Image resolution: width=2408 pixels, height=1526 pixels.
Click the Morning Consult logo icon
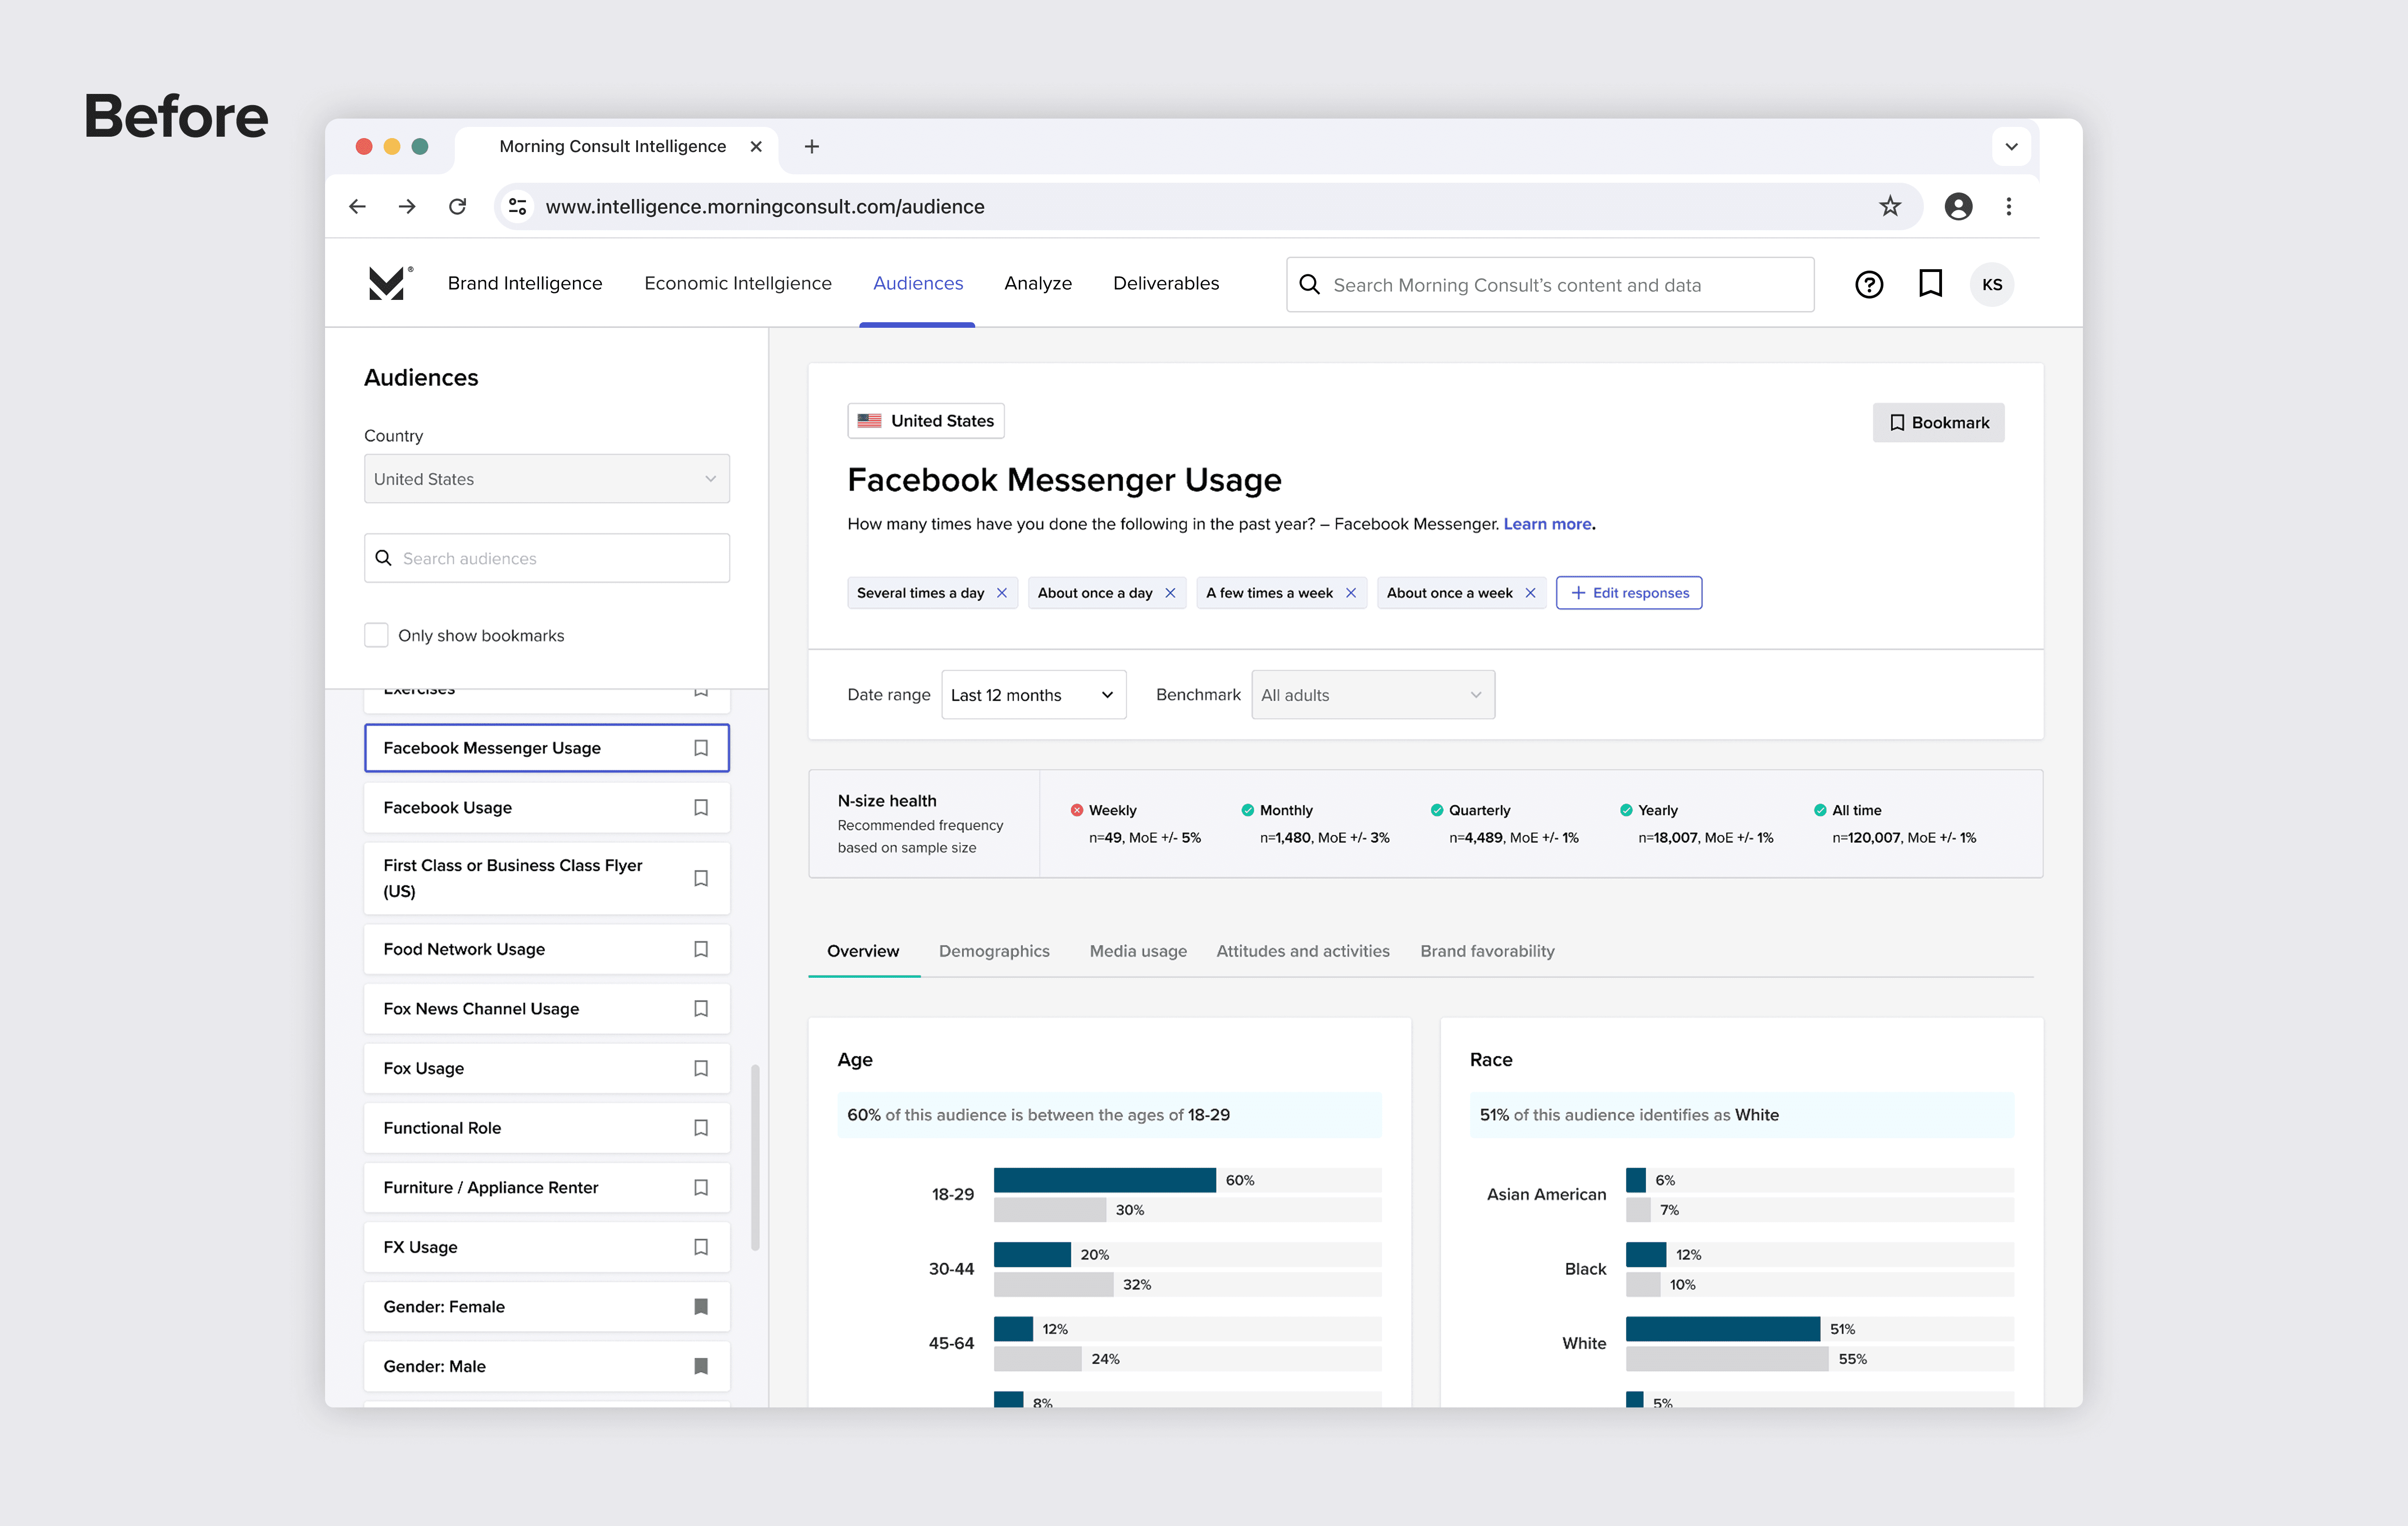[x=387, y=284]
